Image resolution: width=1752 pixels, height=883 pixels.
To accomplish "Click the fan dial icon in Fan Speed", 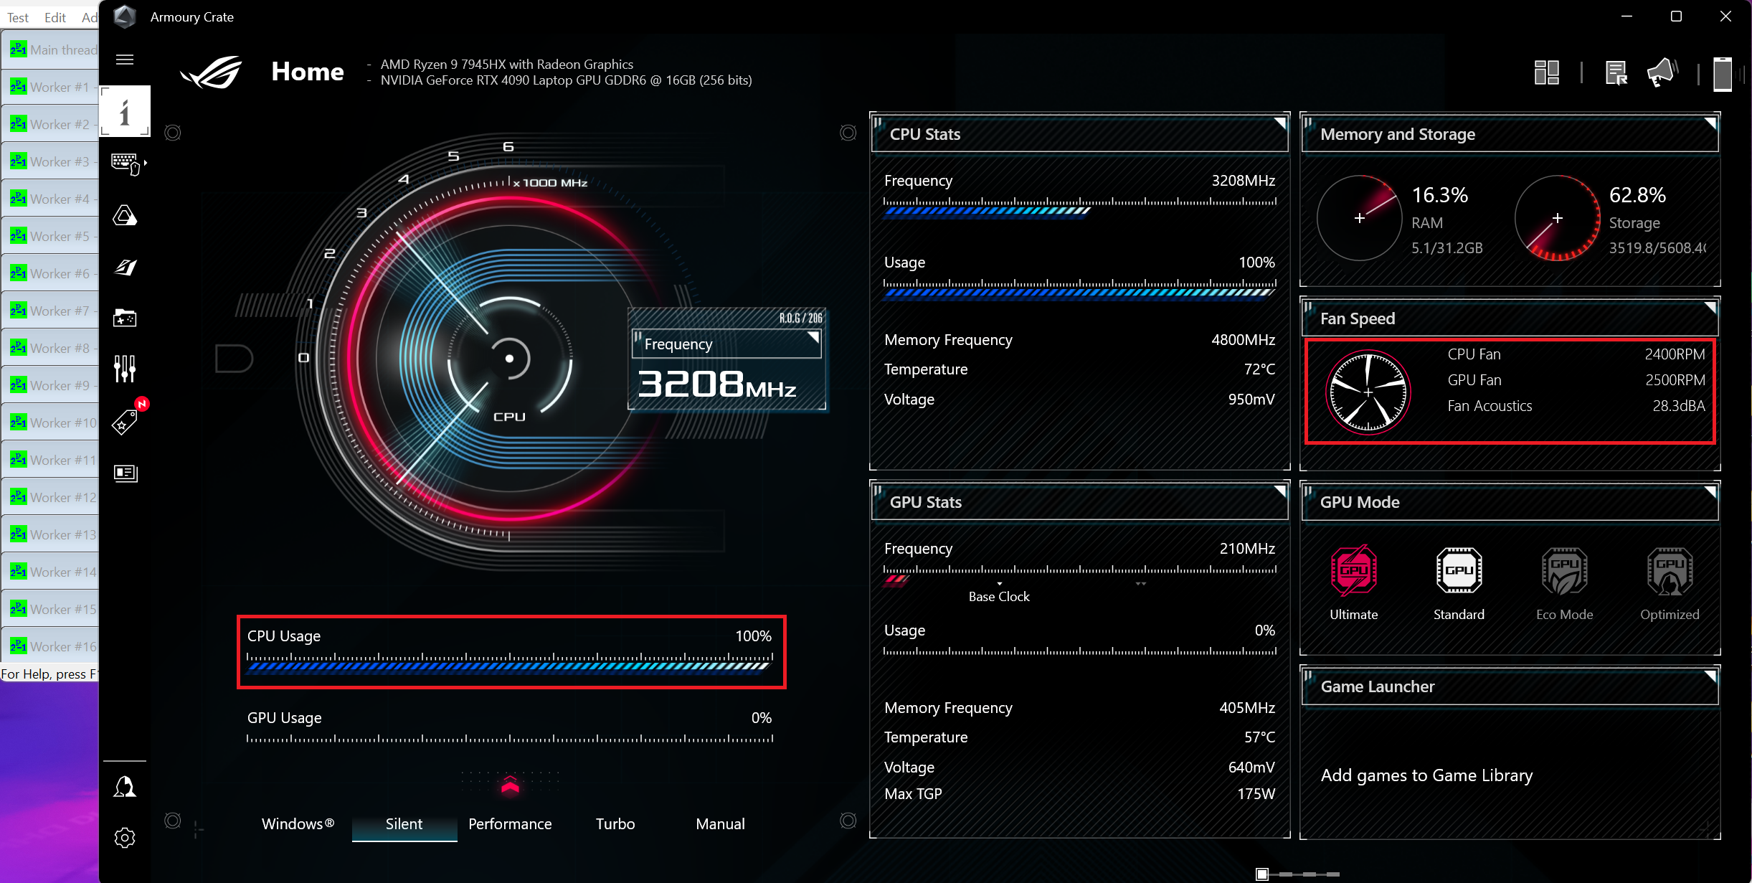I will click(1368, 392).
